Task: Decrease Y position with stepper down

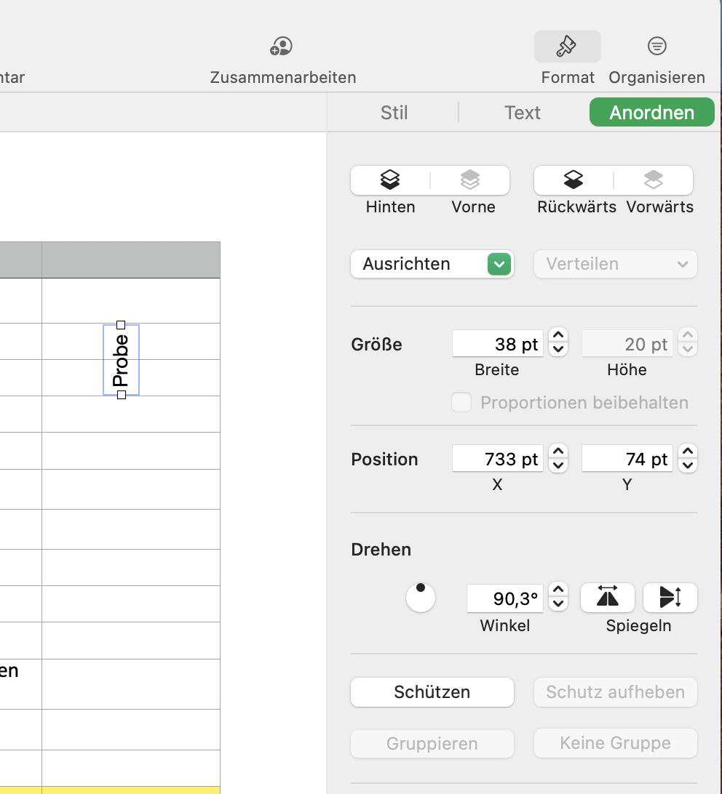Action: (688, 465)
